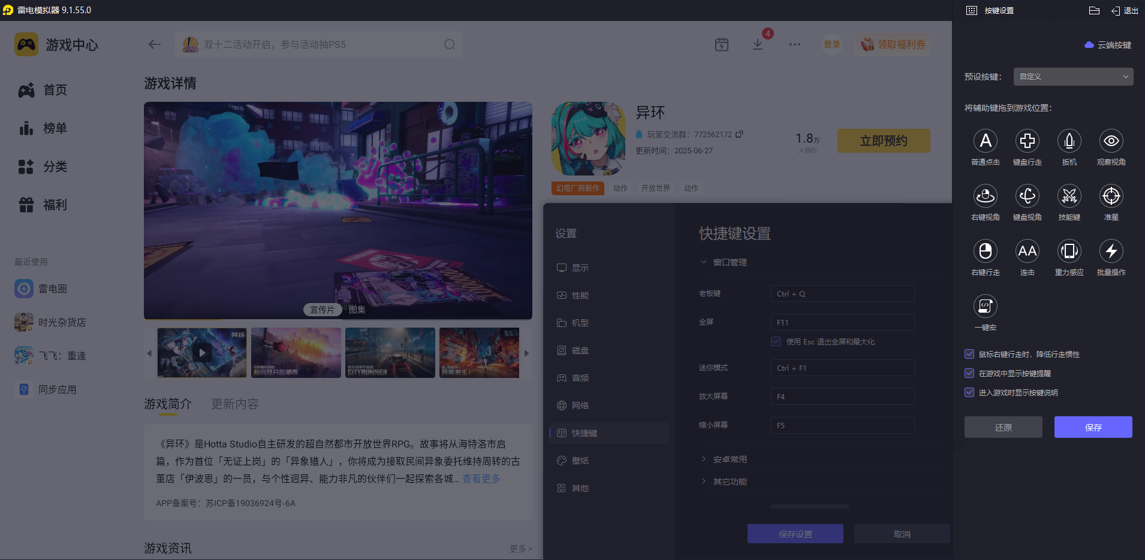
Task: Open the calendar check-in icon
Action: [722, 44]
